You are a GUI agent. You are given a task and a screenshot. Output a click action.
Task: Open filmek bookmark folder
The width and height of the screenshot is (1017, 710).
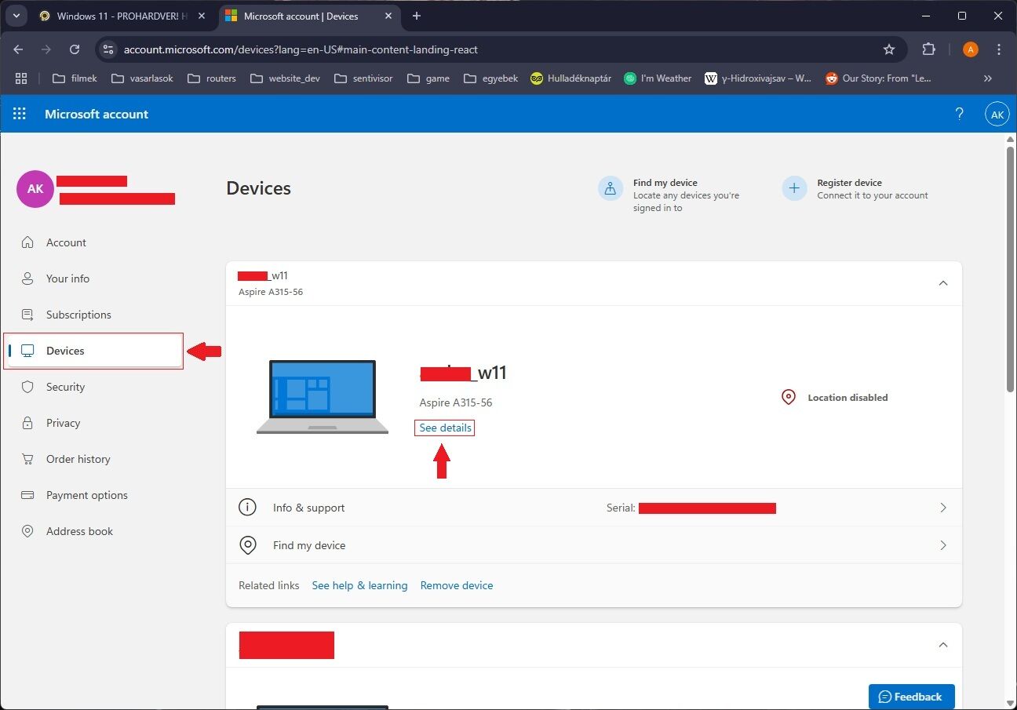[75, 78]
